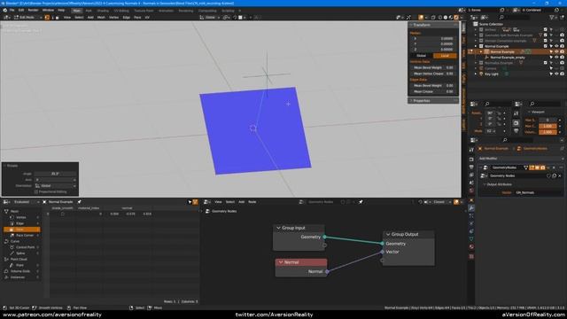Open node editor View menu
The width and height of the screenshot is (567, 319).
(218, 202)
